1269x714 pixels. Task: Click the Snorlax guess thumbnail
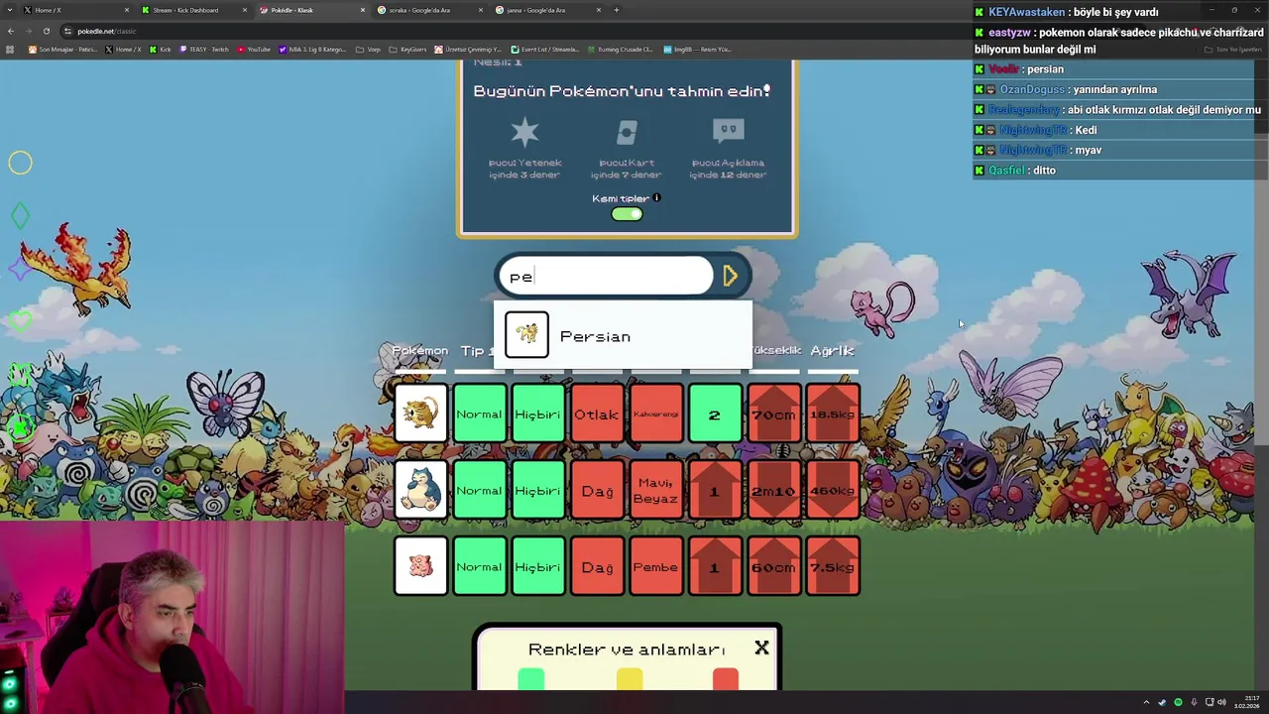tap(420, 490)
